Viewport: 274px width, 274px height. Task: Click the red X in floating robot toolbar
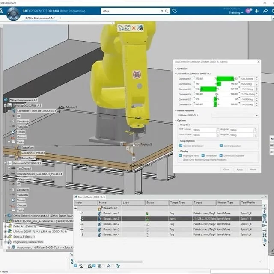point(134,28)
